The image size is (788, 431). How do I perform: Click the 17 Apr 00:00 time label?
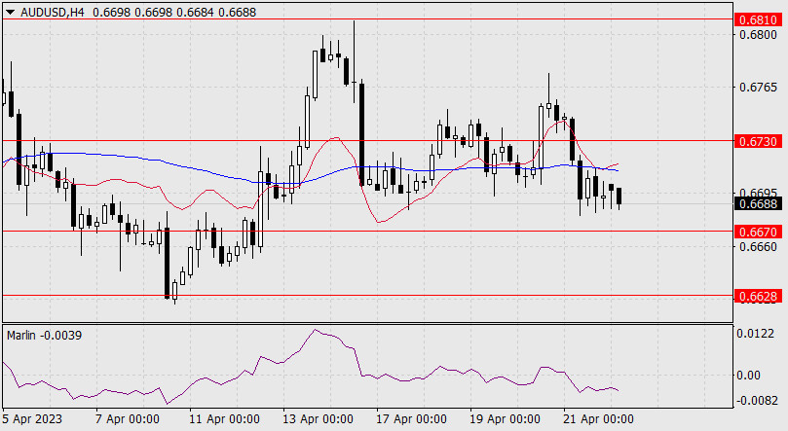[x=411, y=419]
